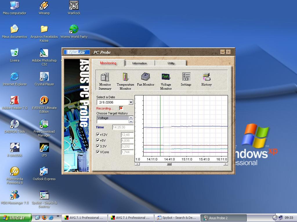Click the +5V value field 4,838
This screenshot has height=222, width=297.
pos(127,140)
